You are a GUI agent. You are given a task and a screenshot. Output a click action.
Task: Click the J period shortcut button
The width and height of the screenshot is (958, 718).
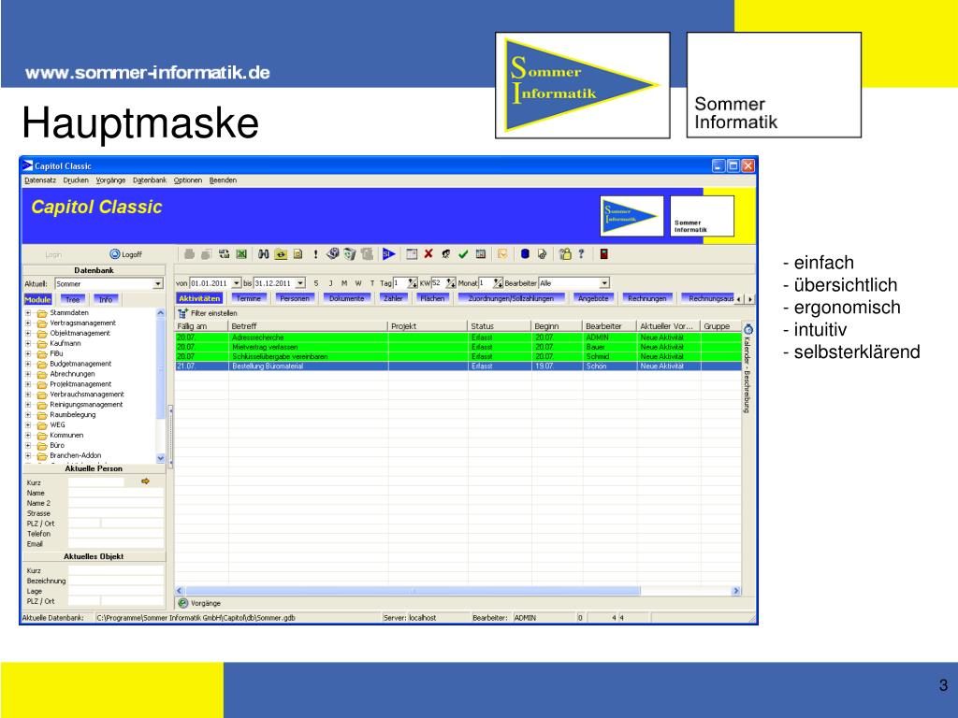330,283
